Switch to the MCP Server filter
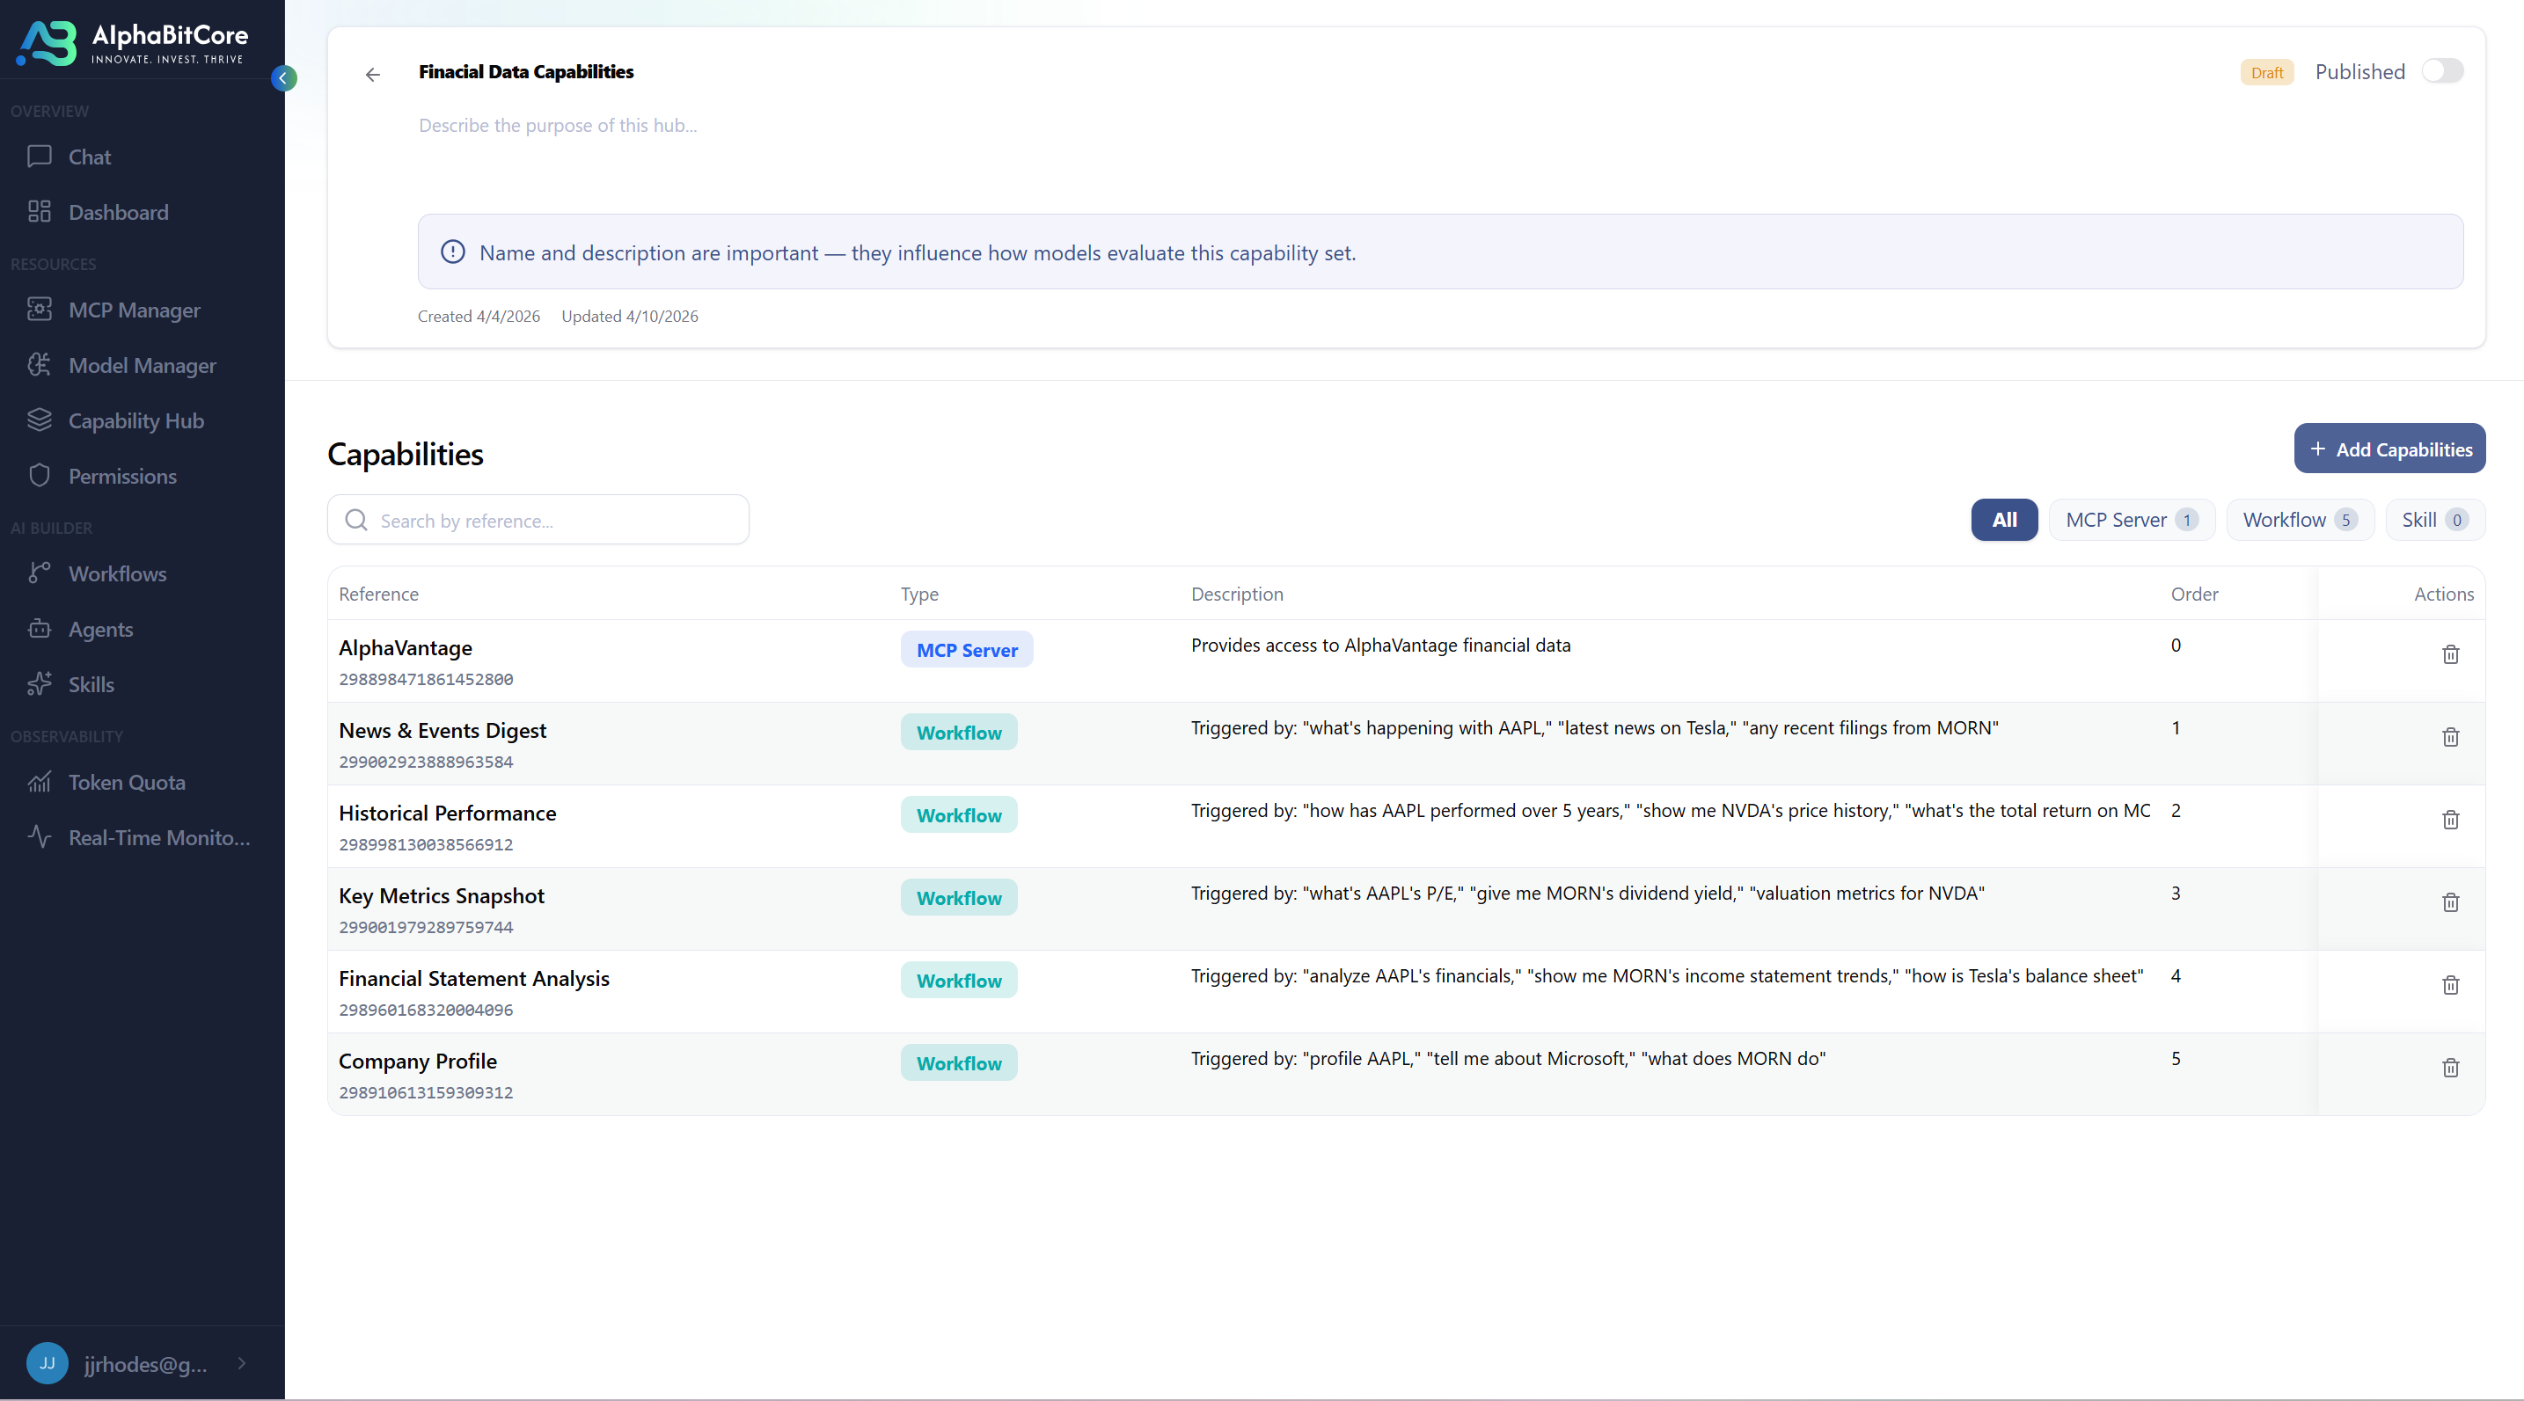This screenshot has height=1401, width=2524. click(x=2133, y=519)
